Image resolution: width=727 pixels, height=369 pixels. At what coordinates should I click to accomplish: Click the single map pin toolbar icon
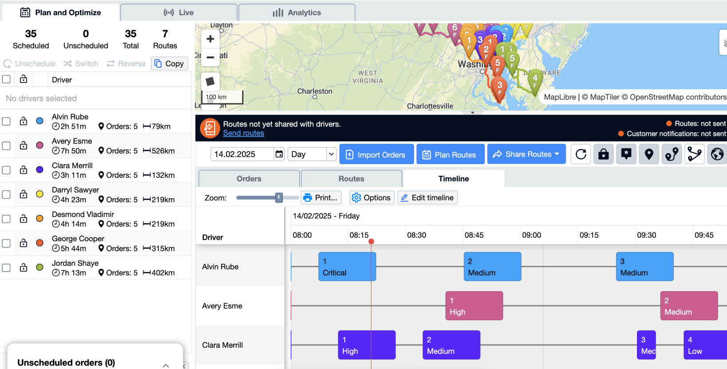pyautogui.click(x=649, y=154)
